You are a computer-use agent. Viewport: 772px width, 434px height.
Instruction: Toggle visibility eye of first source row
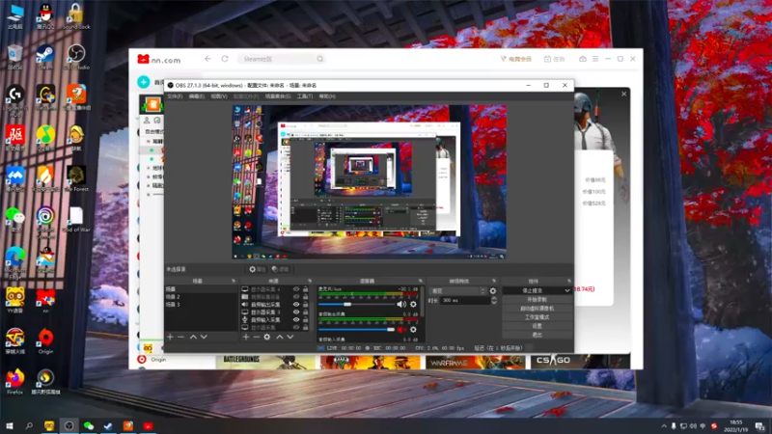(x=296, y=289)
